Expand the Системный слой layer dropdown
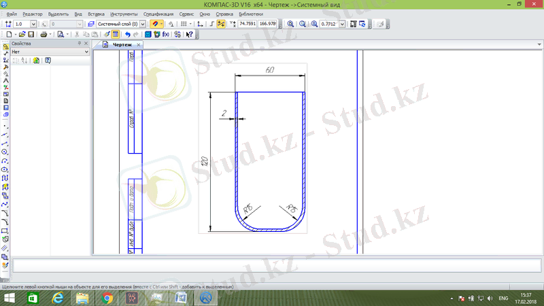The height and width of the screenshot is (306, 544). coord(143,24)
